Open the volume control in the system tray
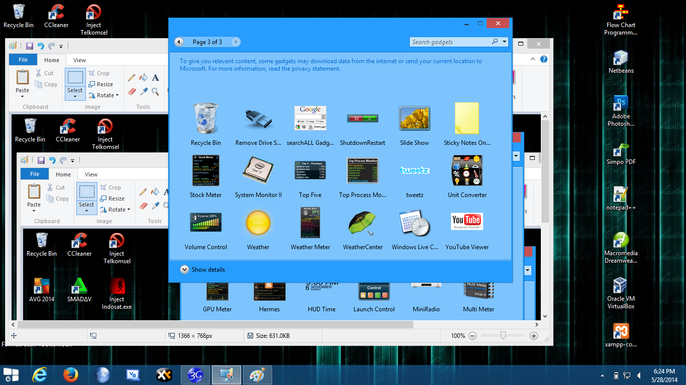 (x=639, y=375)
